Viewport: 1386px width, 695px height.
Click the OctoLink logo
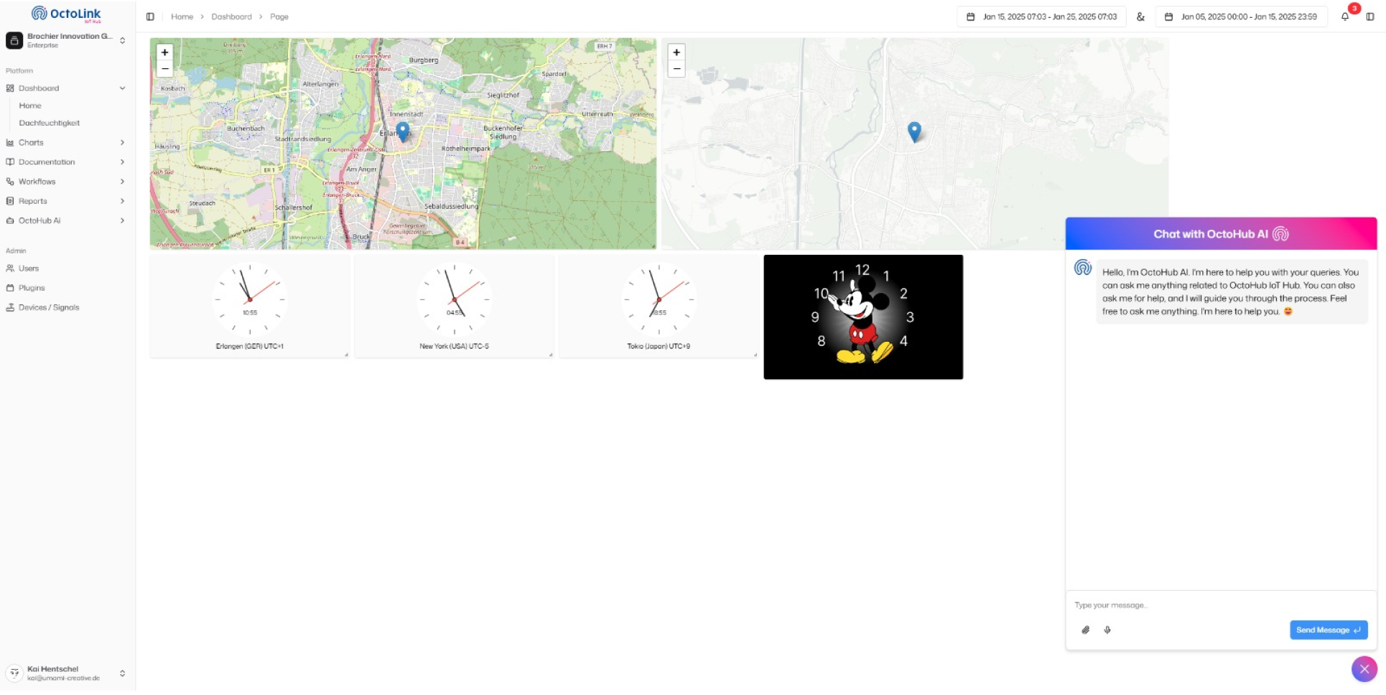coord(67,14)
